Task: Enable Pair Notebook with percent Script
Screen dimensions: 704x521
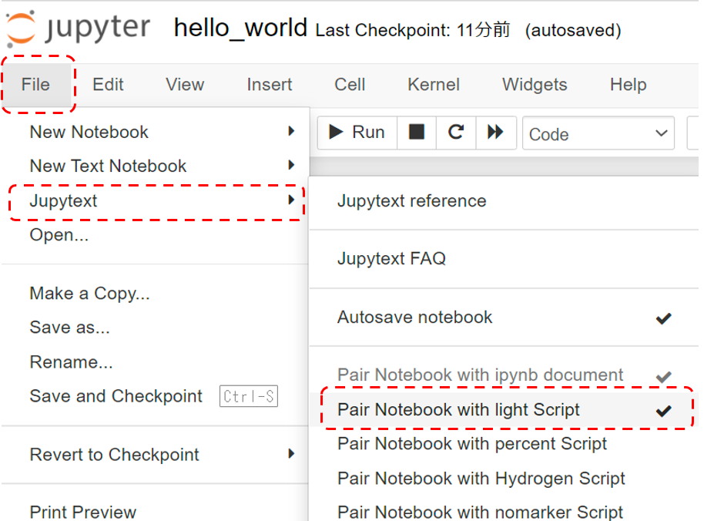Action: pos(504,444)
